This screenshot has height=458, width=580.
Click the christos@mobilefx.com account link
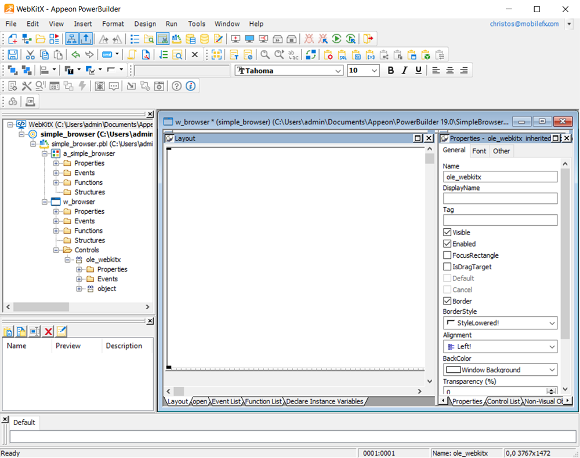tap(524, 24)
